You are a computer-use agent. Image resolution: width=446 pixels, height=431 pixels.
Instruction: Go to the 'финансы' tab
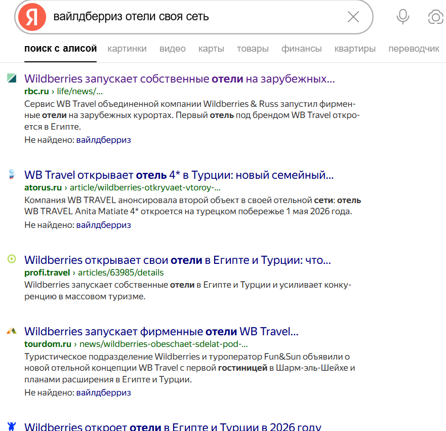pos(302,49)
